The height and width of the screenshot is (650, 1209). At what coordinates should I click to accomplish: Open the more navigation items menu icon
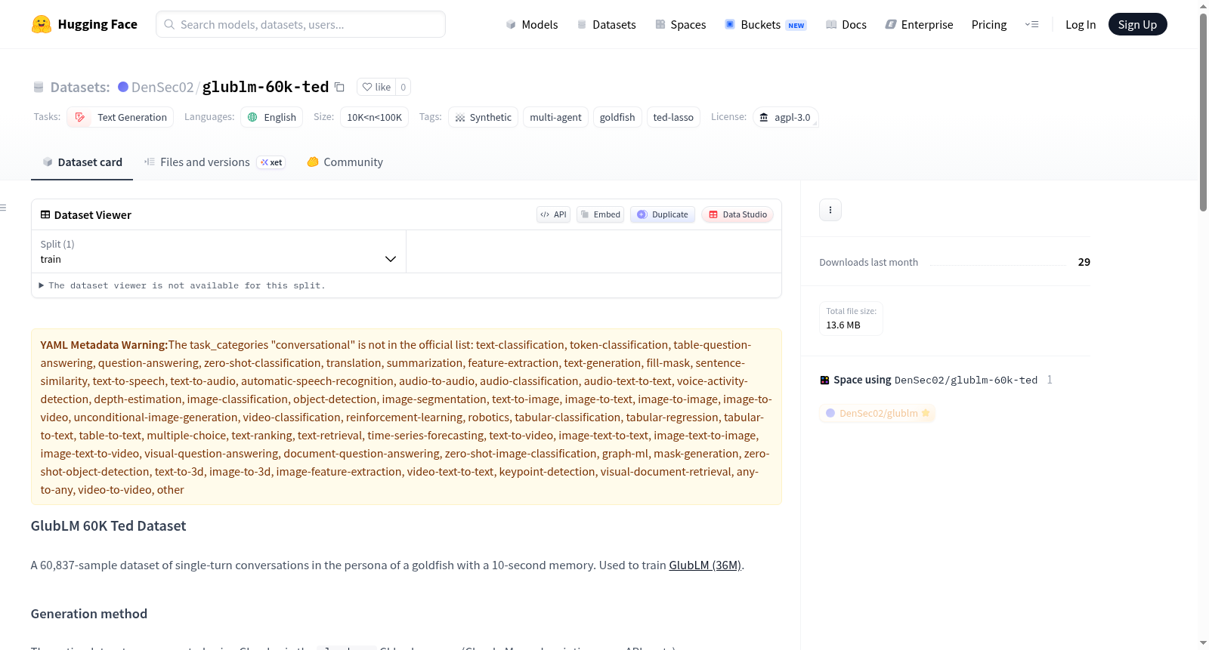click(x=1031, y=24)
